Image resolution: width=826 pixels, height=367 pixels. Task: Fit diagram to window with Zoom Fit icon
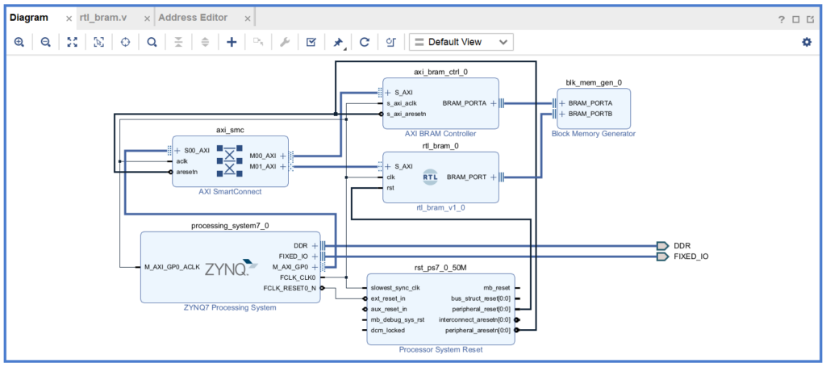72,42
